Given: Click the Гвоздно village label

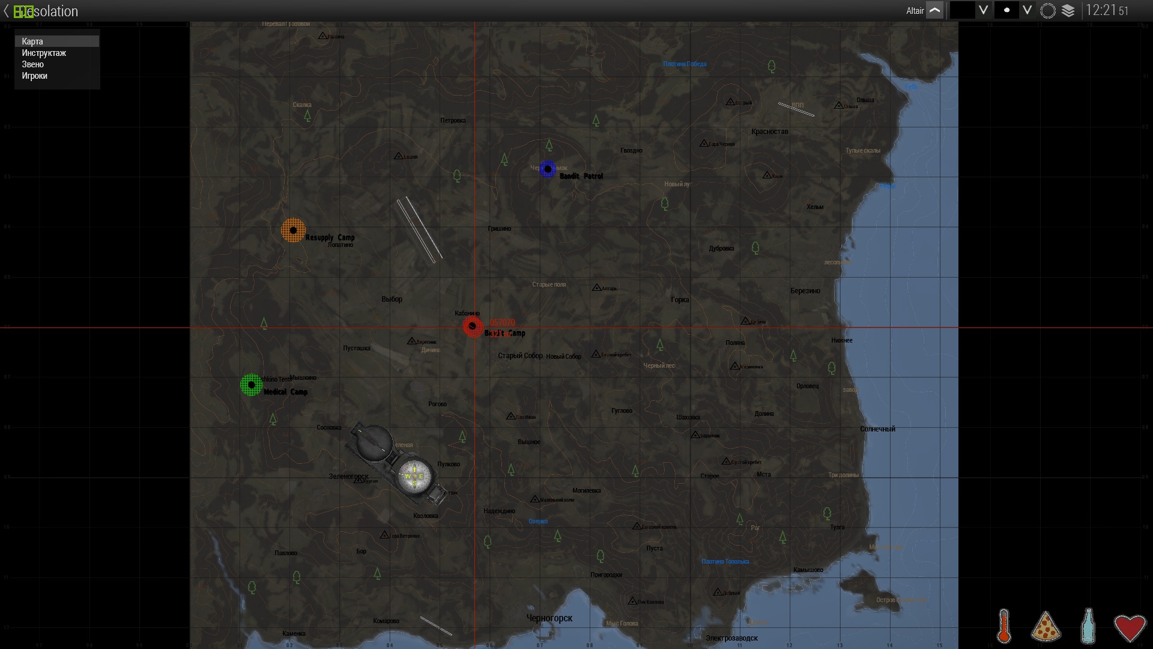Looking at the screenshot, I should pyautogui.click(x=631, y=151).
